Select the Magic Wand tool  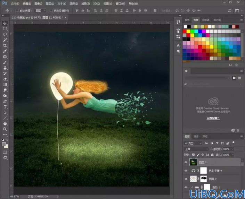click(5, 40)
